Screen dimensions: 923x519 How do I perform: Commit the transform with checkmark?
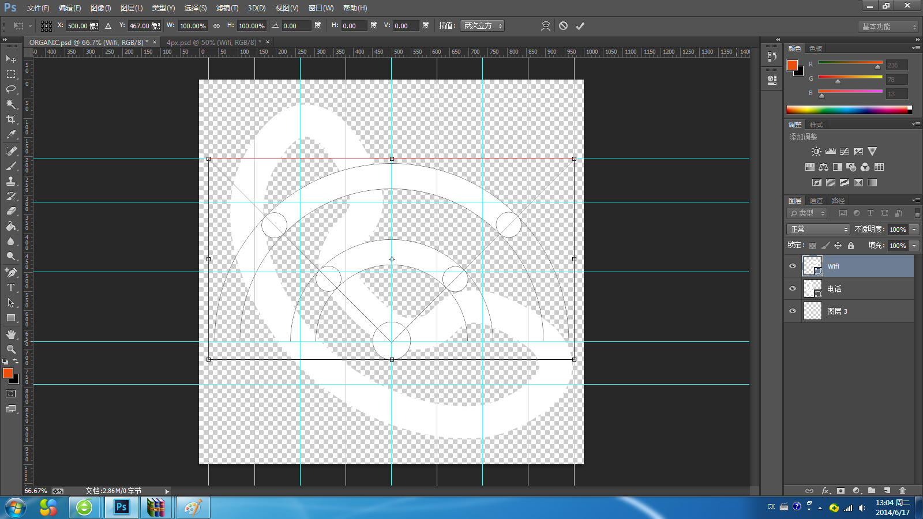tap(580, 26)
